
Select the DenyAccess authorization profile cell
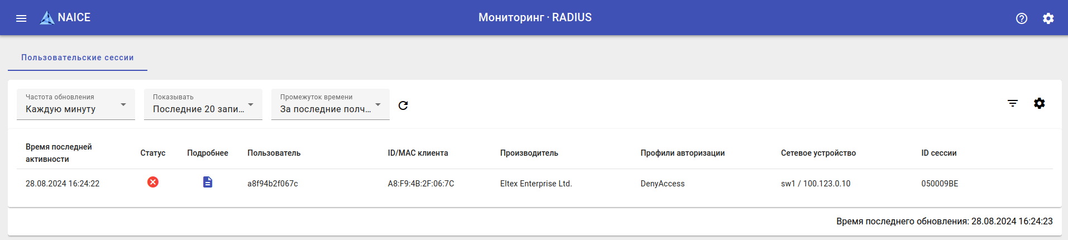click(662, 184)
